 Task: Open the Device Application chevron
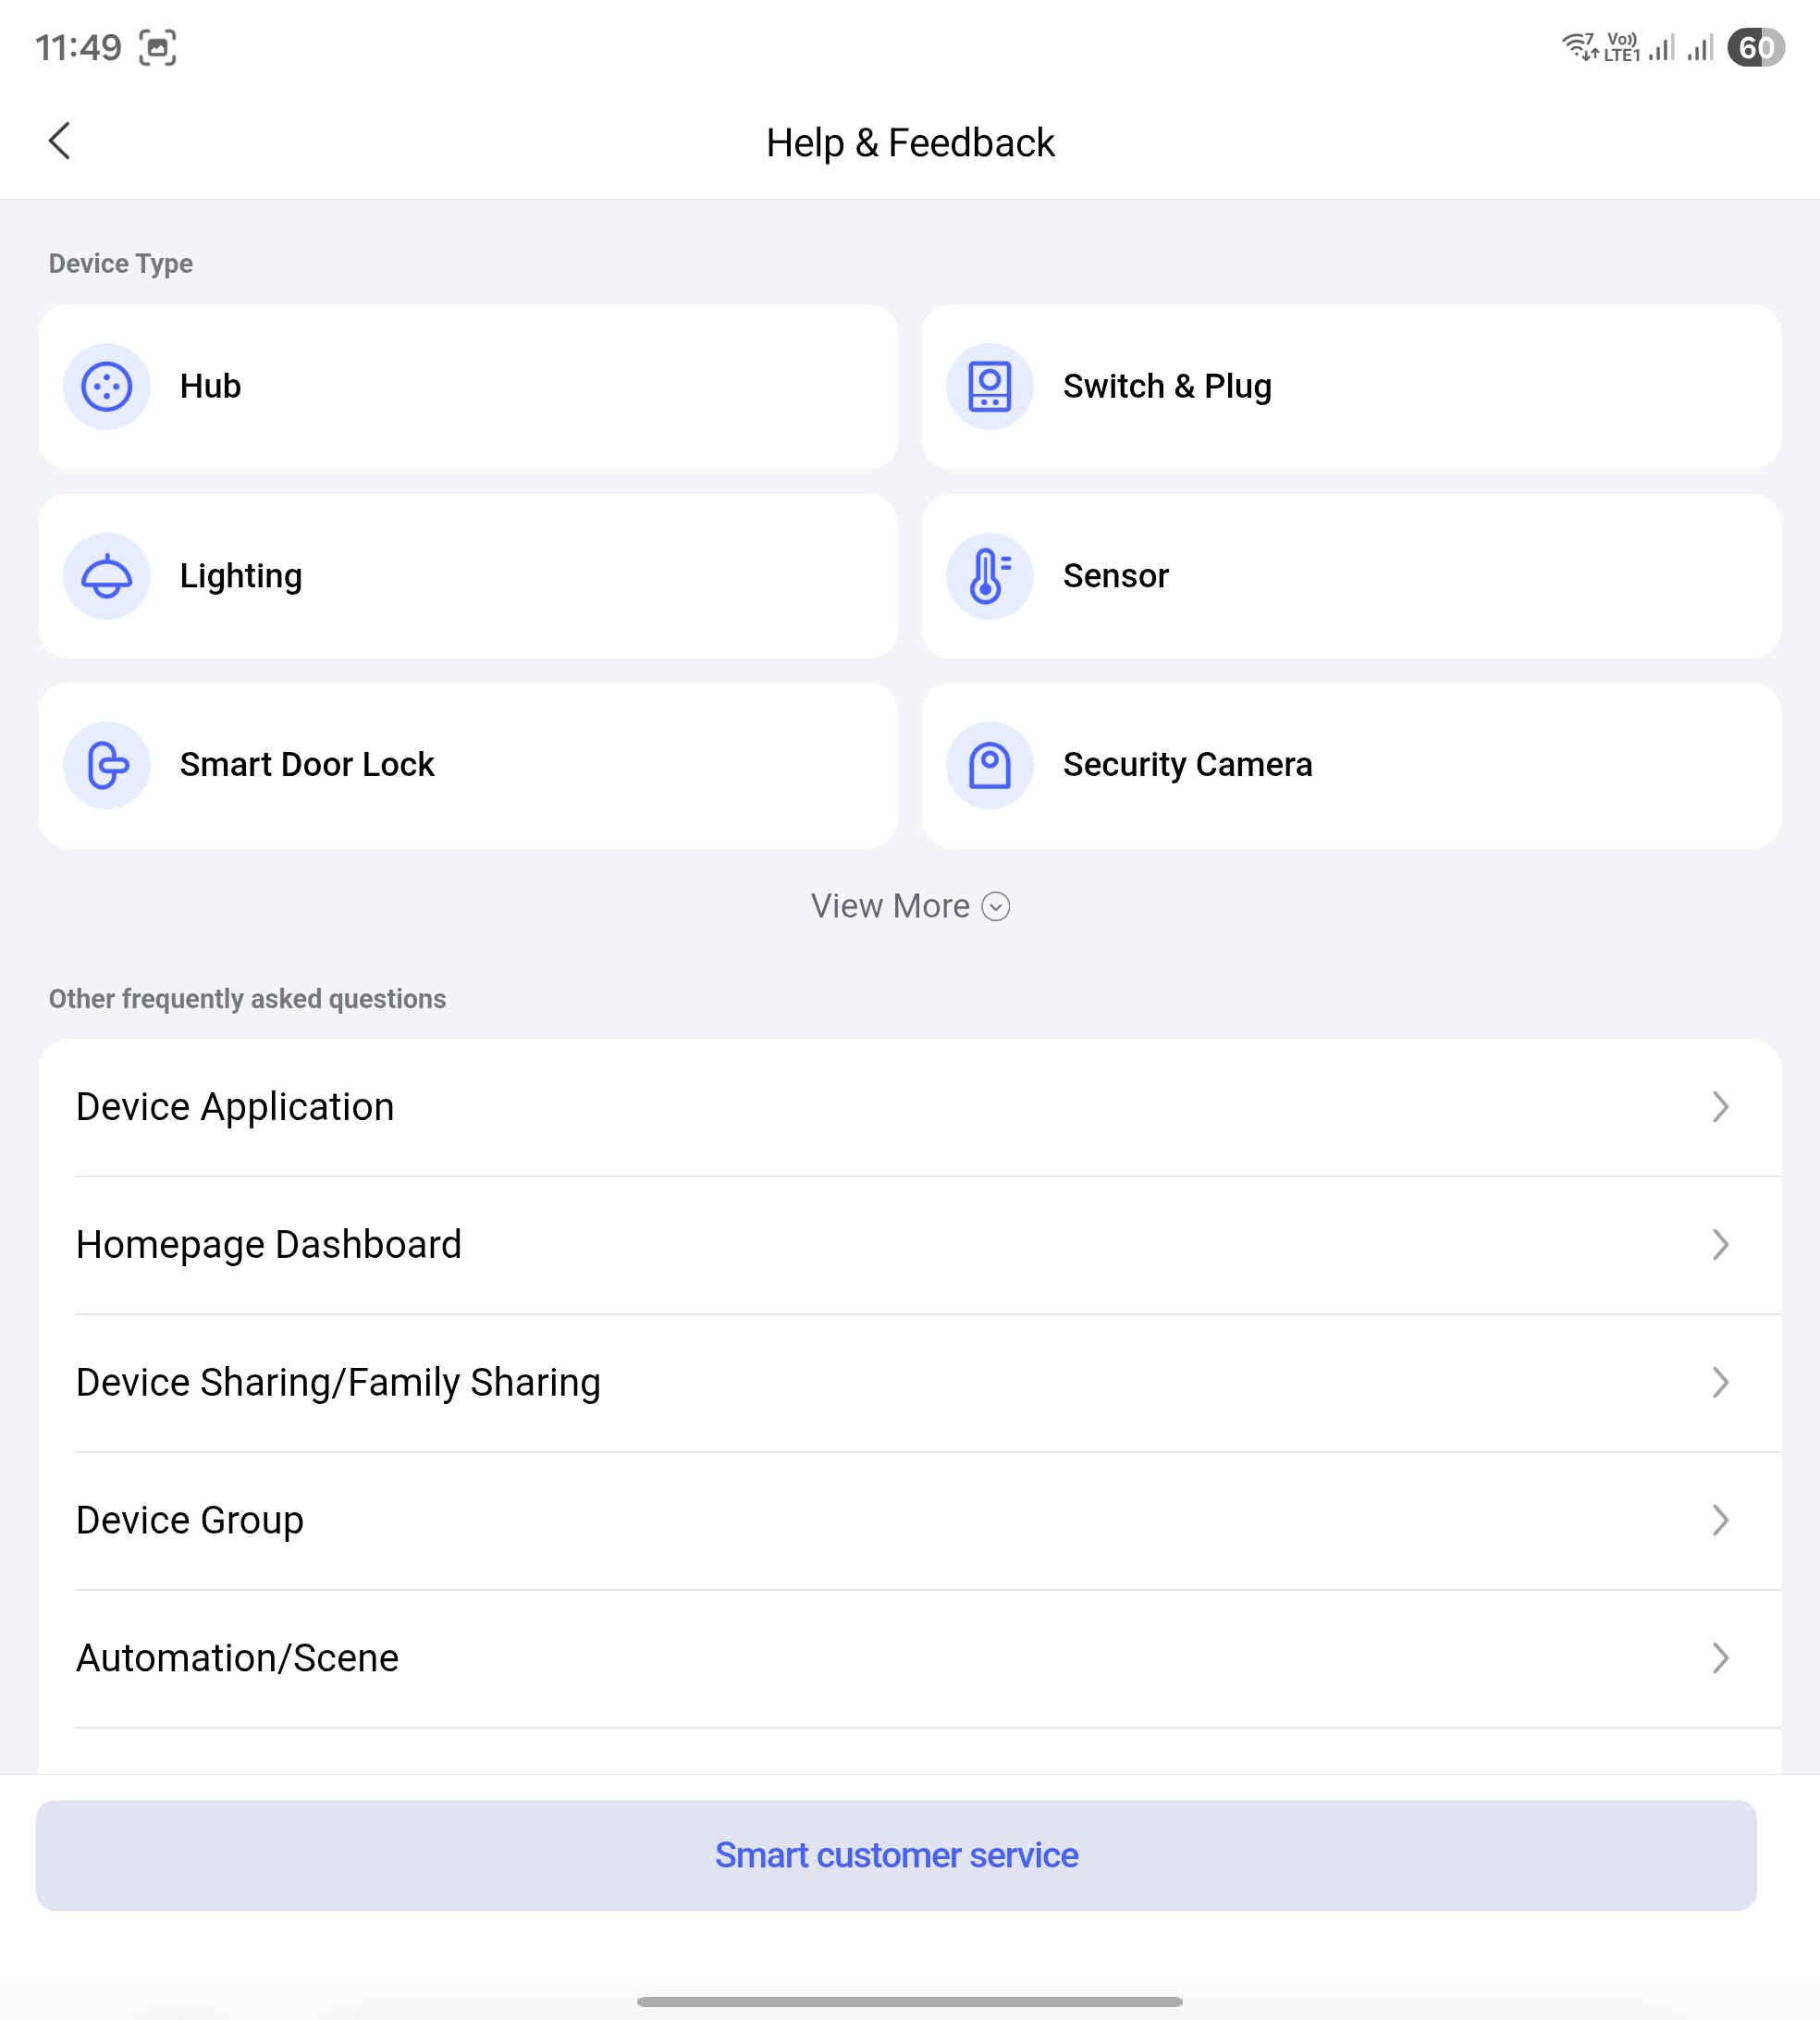click(1720, 1107)
